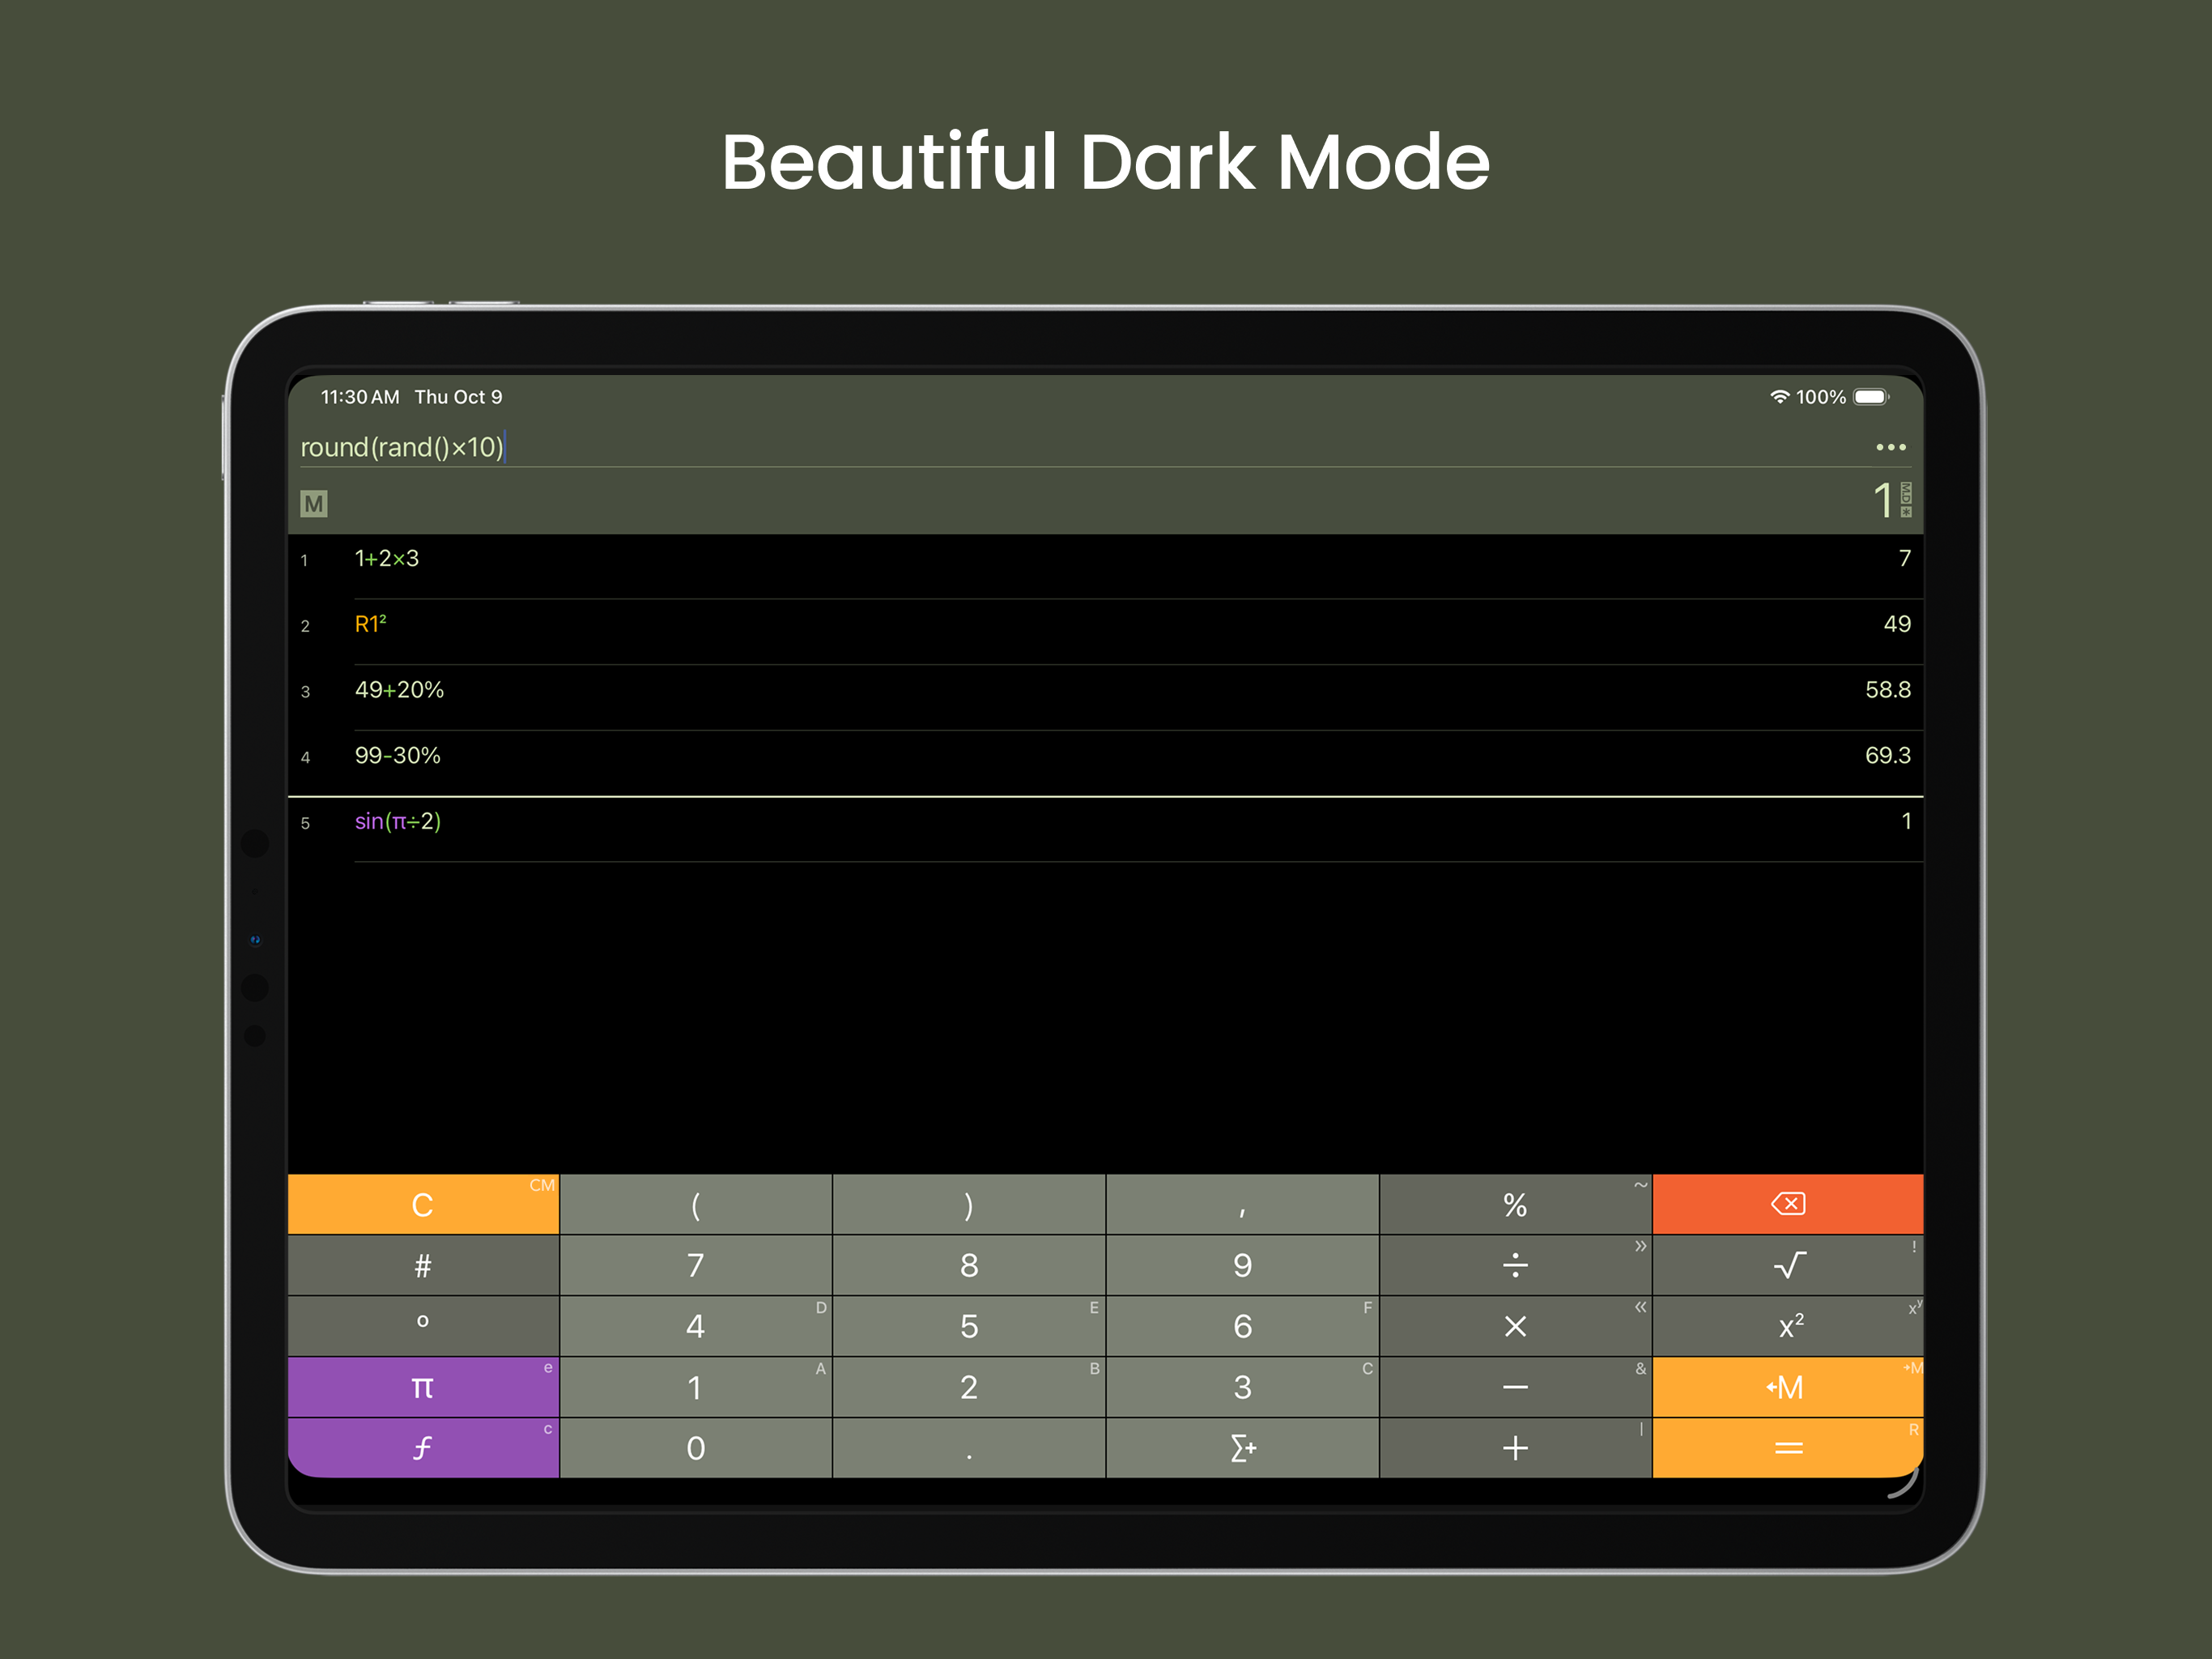Tap the result 58.8 in history

tap(1887, 689)
